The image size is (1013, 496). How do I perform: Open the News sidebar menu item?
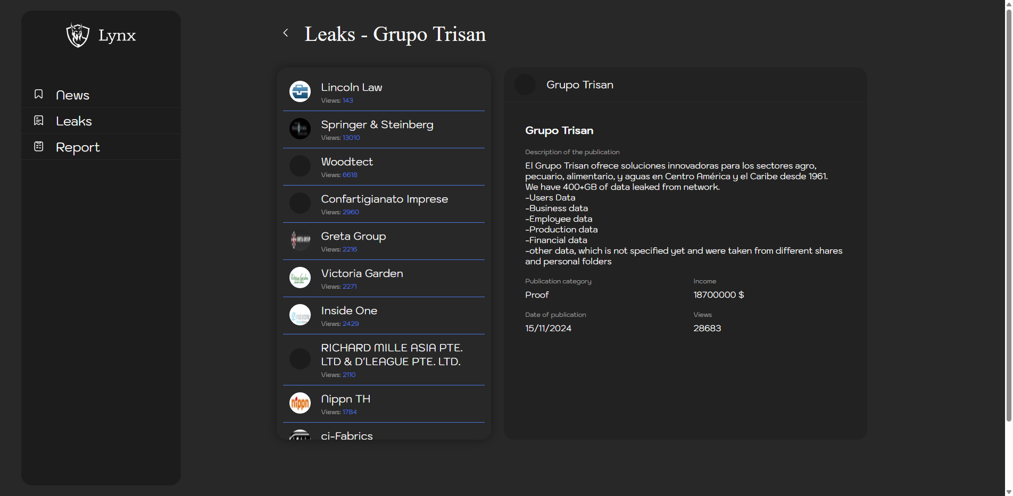point(73,95)
